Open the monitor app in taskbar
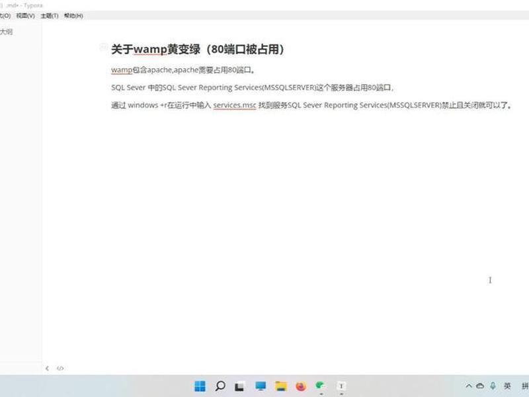The height and width of the screenshot is (397, 529). click(x=261, y=386)
